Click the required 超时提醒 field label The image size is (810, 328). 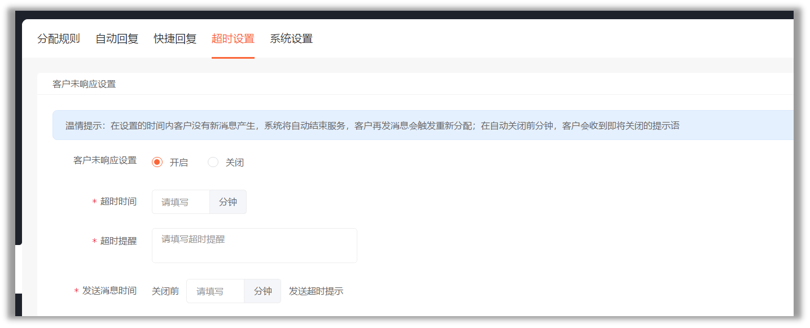tap(115, 241)
